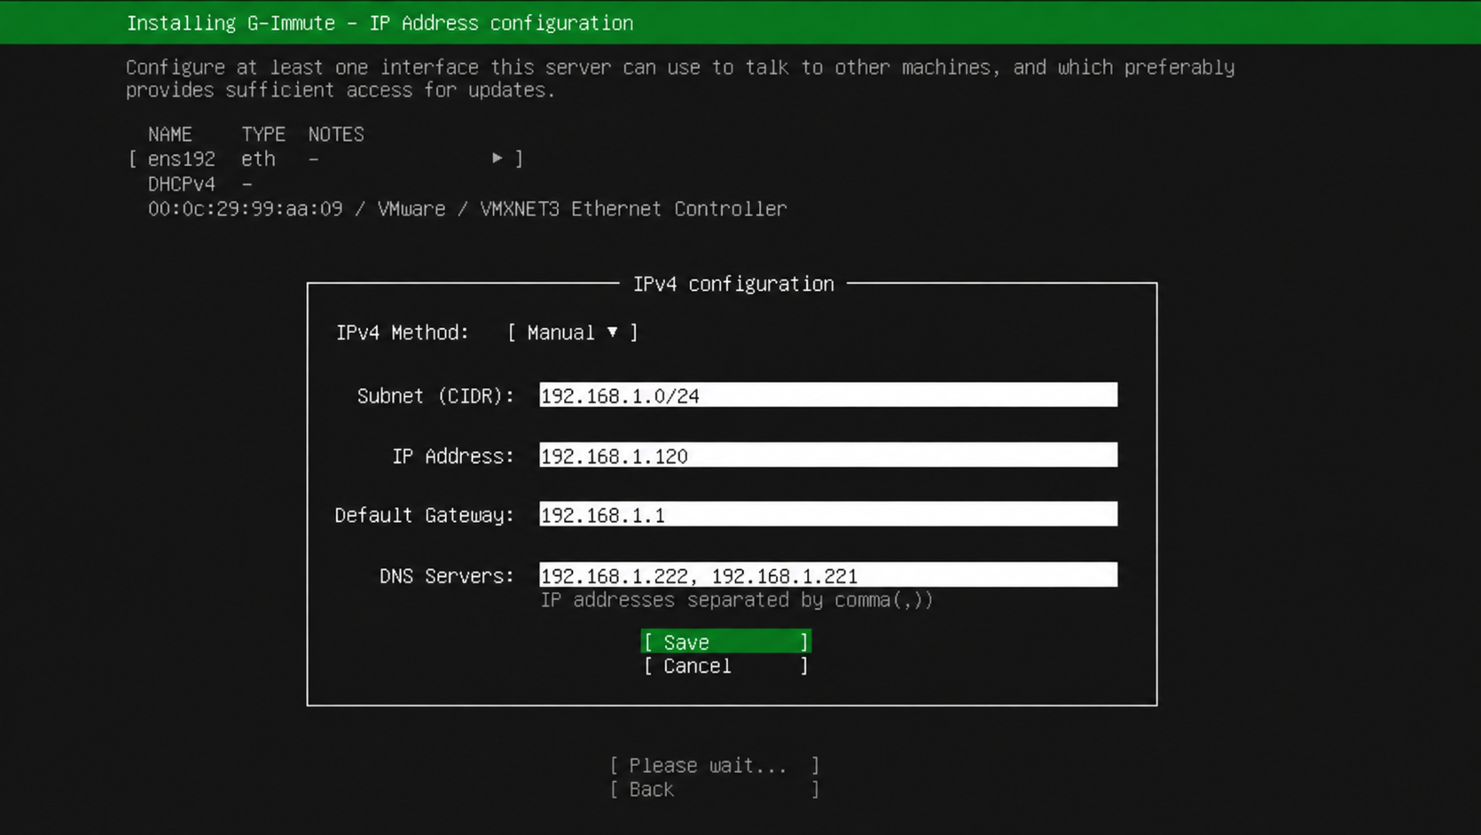1481x835 pixels.
Task: Click the DNS comma-separated hint text
Action: pos(737,600)
